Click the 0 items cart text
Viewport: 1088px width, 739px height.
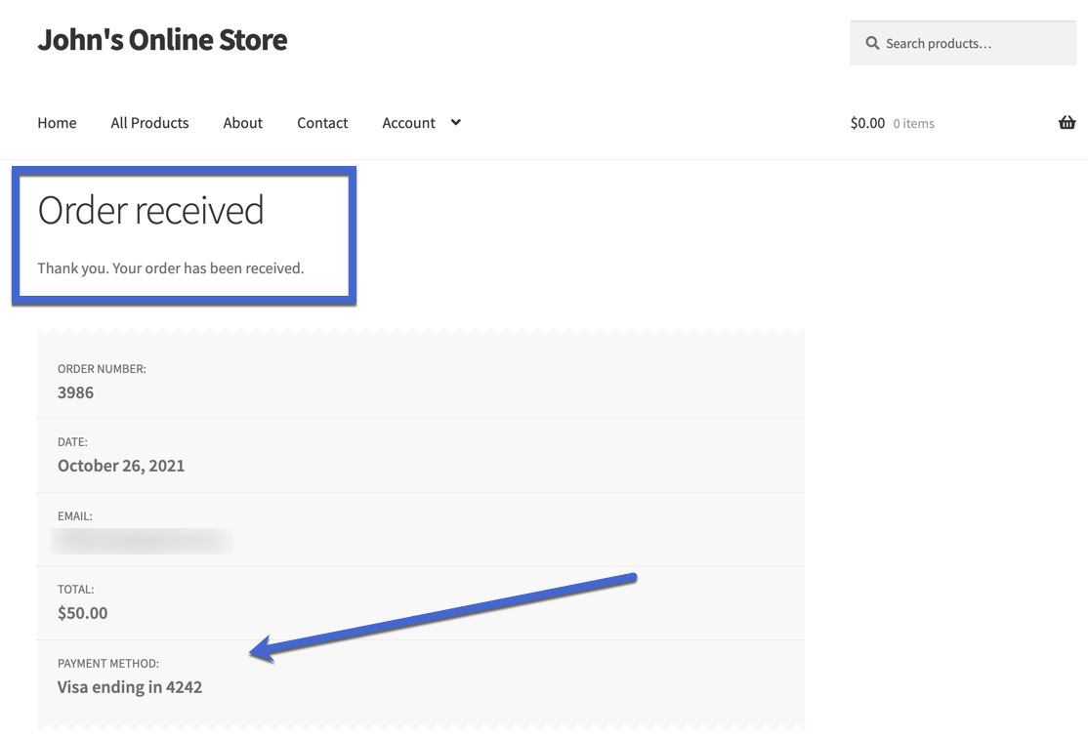[x=913, y=123]
